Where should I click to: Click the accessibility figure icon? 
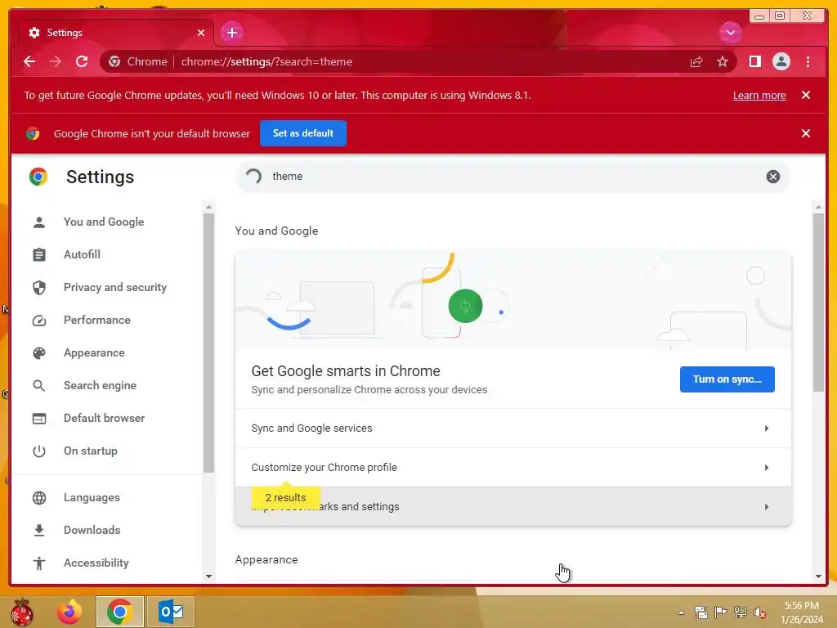(x=39, y=563)
